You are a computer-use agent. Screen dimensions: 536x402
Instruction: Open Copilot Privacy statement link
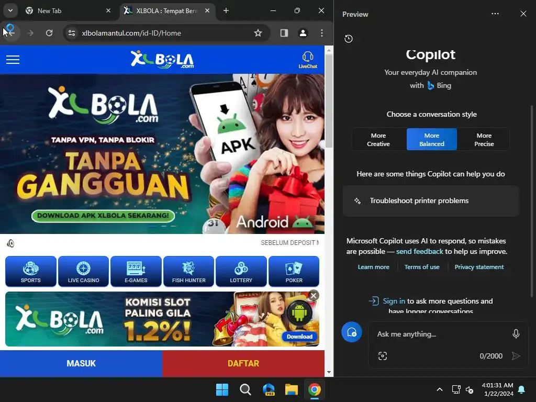[479, 267]
